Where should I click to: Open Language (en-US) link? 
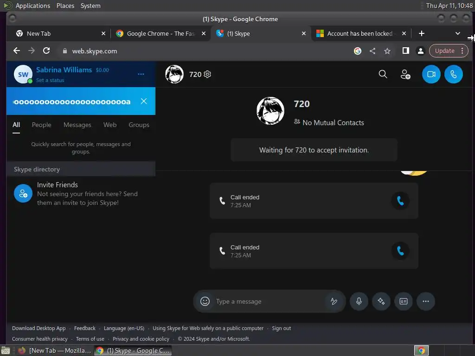(124, 328)
